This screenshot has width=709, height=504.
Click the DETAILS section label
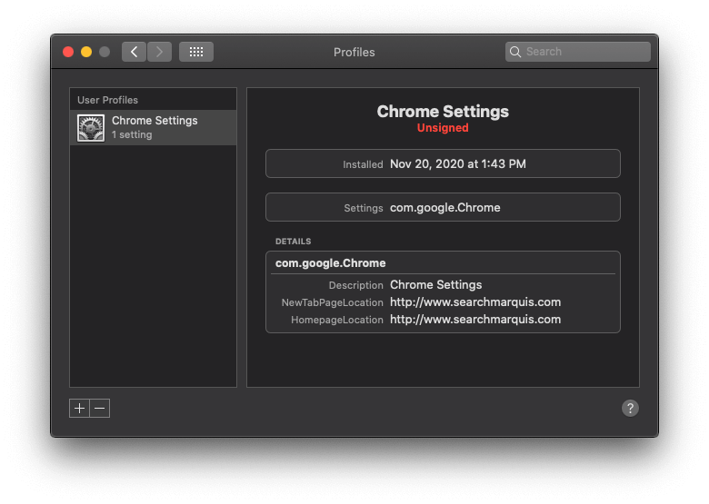click(293, 242)
